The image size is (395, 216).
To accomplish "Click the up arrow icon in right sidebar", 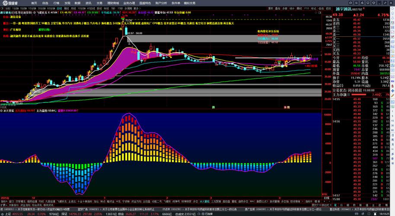I will pos(392,13).
